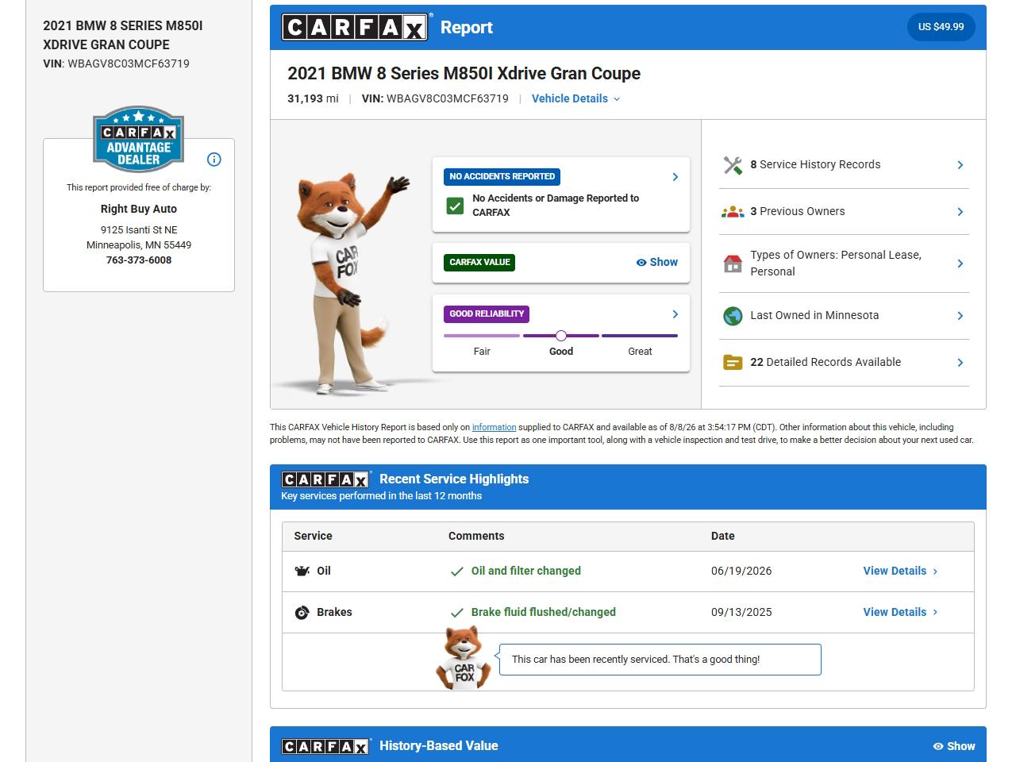Select the Fair segment of reliability bar
The width and height of the screenshot is (1016, 762).
coord(482,336)
